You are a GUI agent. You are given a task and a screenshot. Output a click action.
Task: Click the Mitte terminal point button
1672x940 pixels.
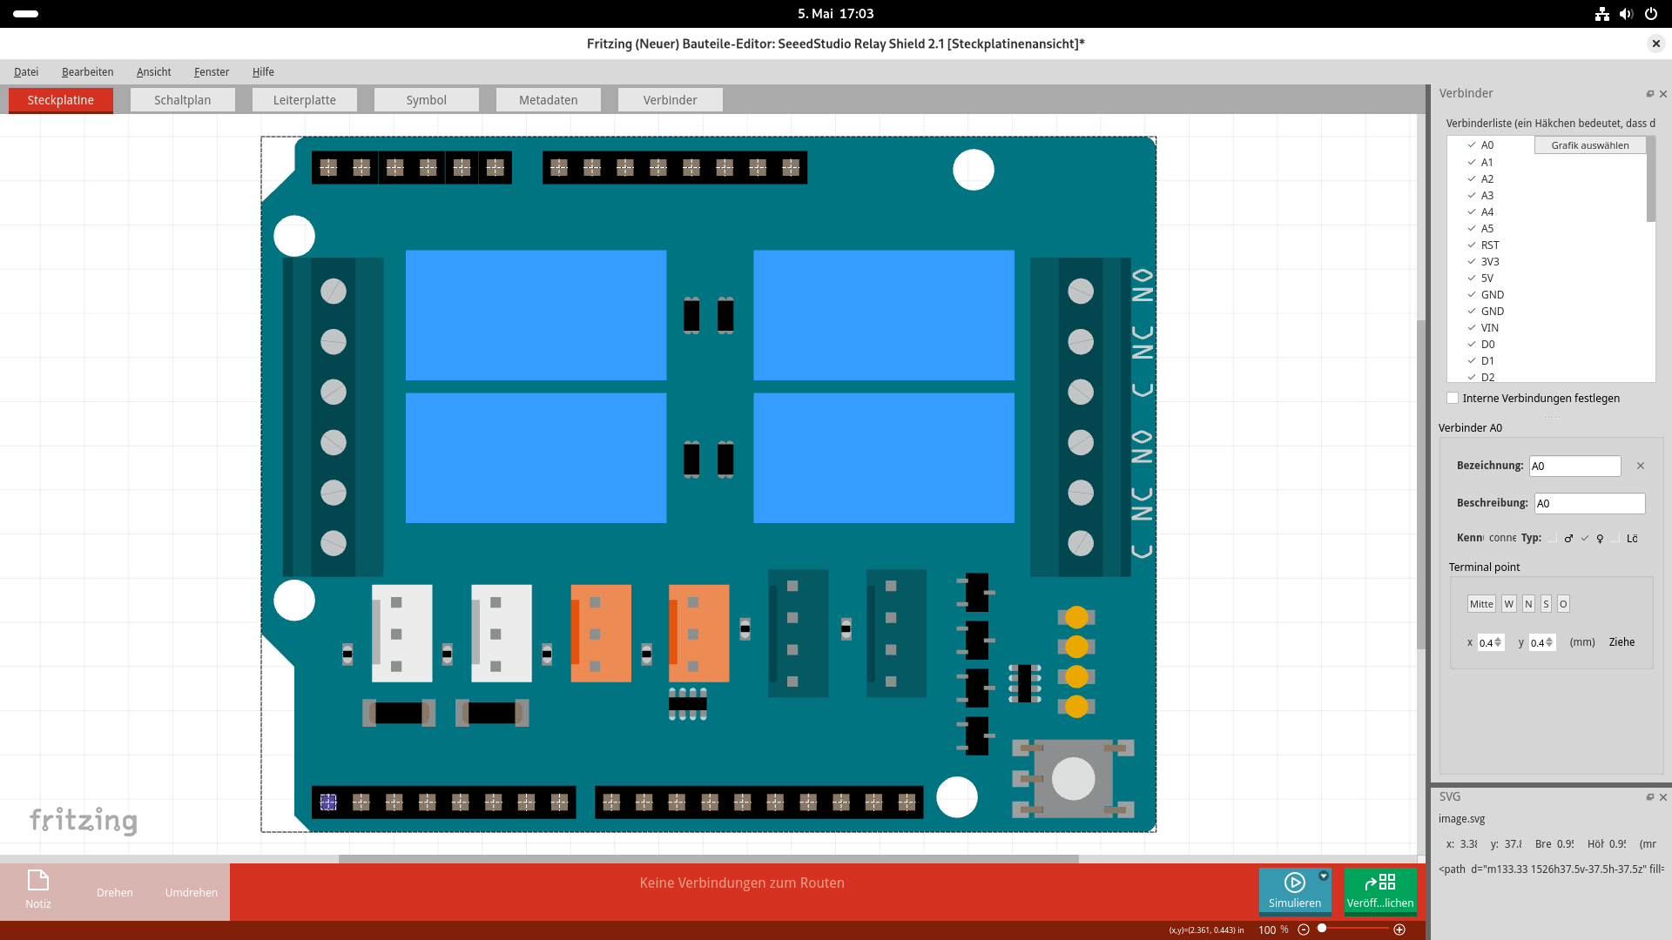[1481, 604]
